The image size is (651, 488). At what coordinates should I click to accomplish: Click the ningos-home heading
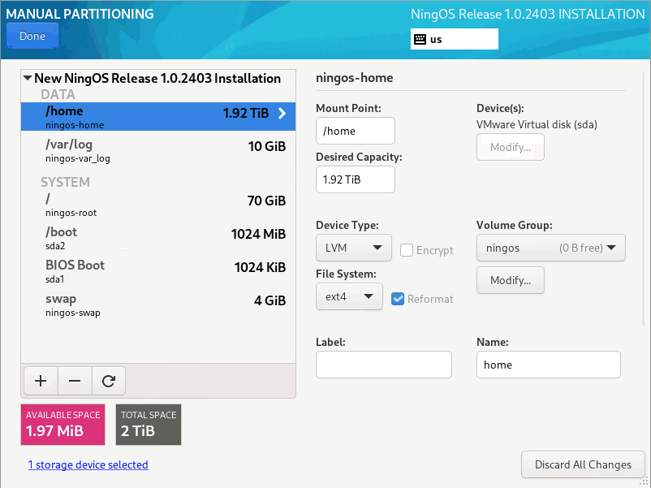[355, 78]
